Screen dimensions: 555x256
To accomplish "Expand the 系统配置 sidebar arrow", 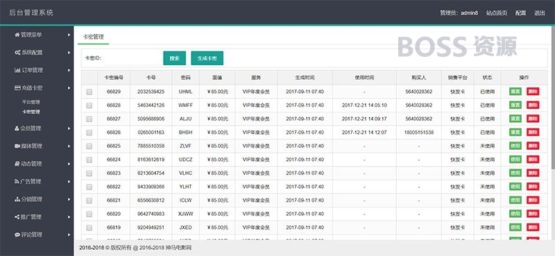I will 69,53.
